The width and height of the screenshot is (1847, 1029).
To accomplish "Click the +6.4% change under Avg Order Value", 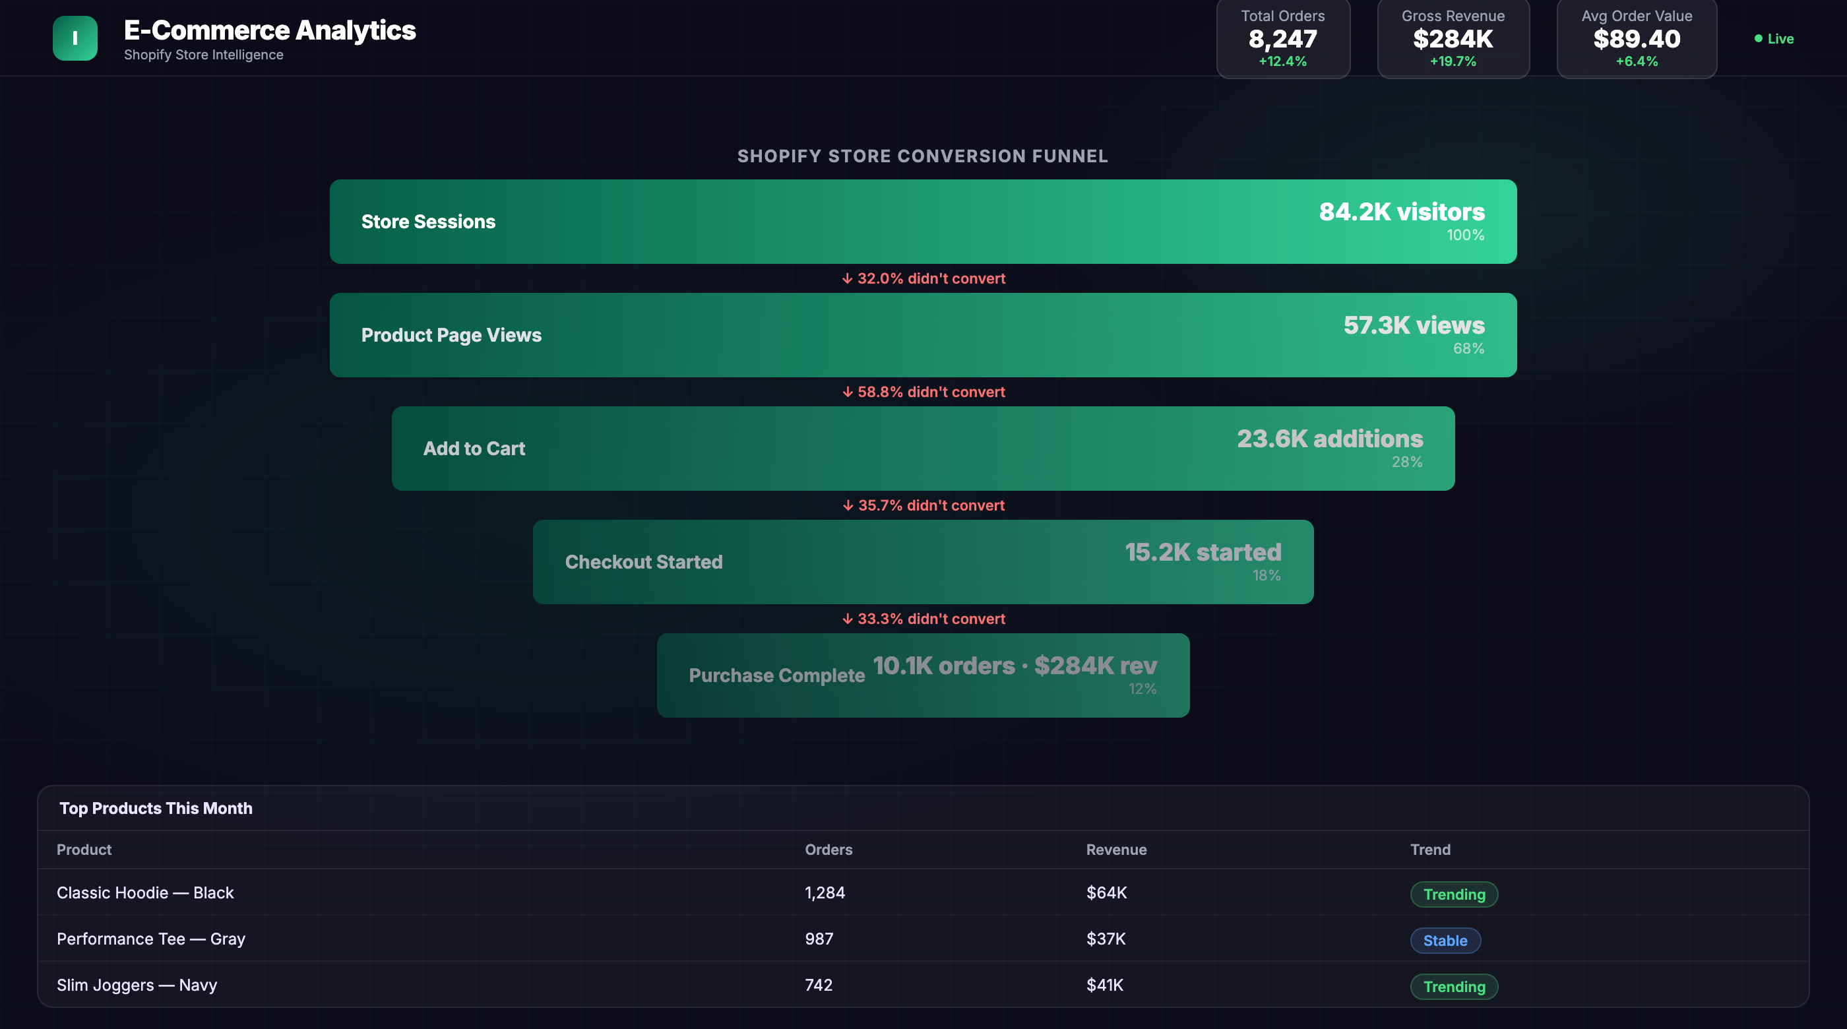I will coord(1636,61).
